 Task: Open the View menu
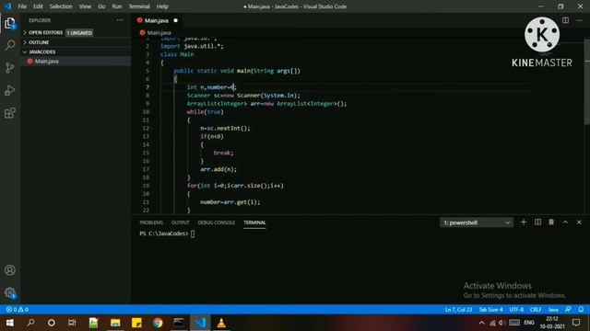(x=85, y=6)
